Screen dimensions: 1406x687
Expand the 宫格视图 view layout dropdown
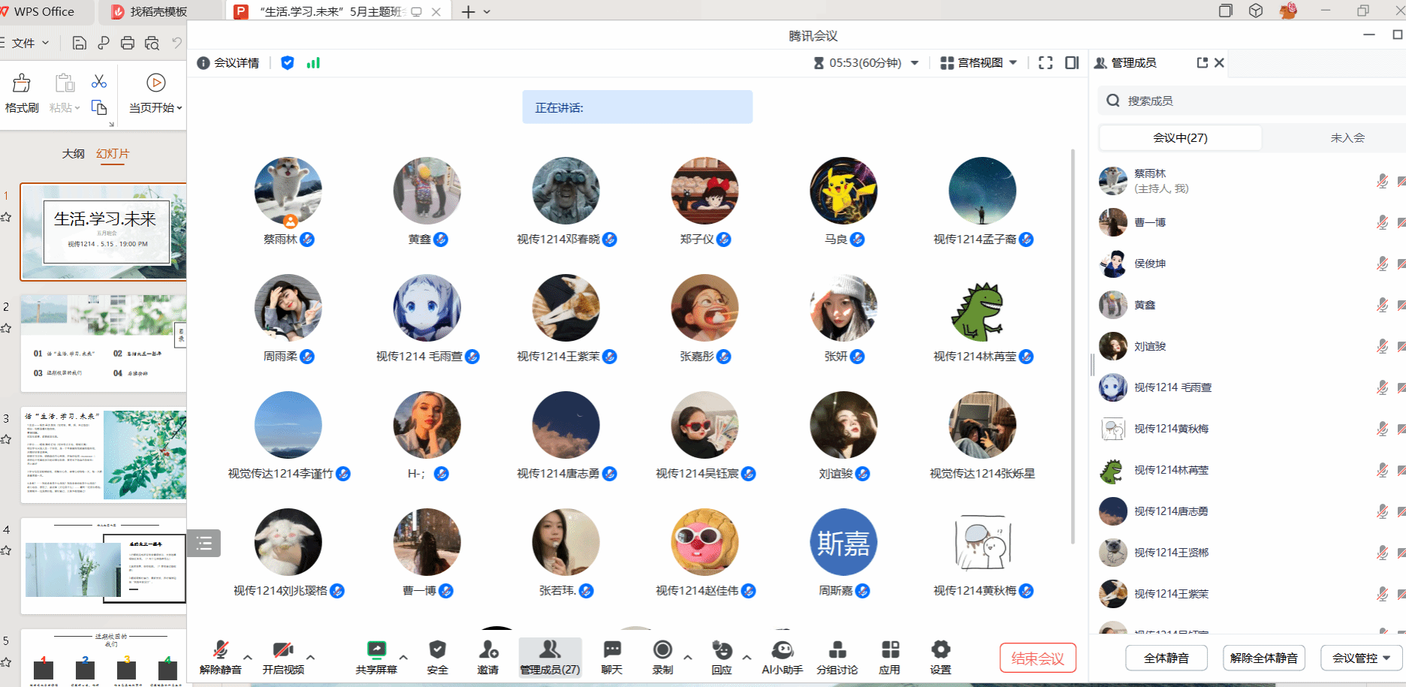[979, 63]
